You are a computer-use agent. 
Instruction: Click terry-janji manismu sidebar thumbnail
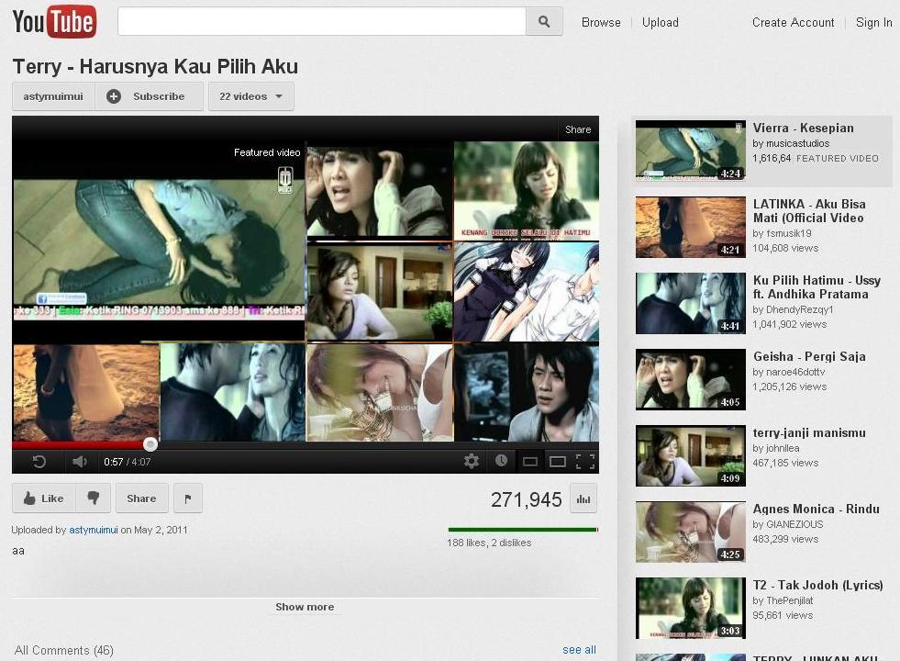tap(691, 456)
